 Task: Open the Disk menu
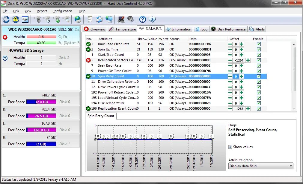(x=16, y=11)
